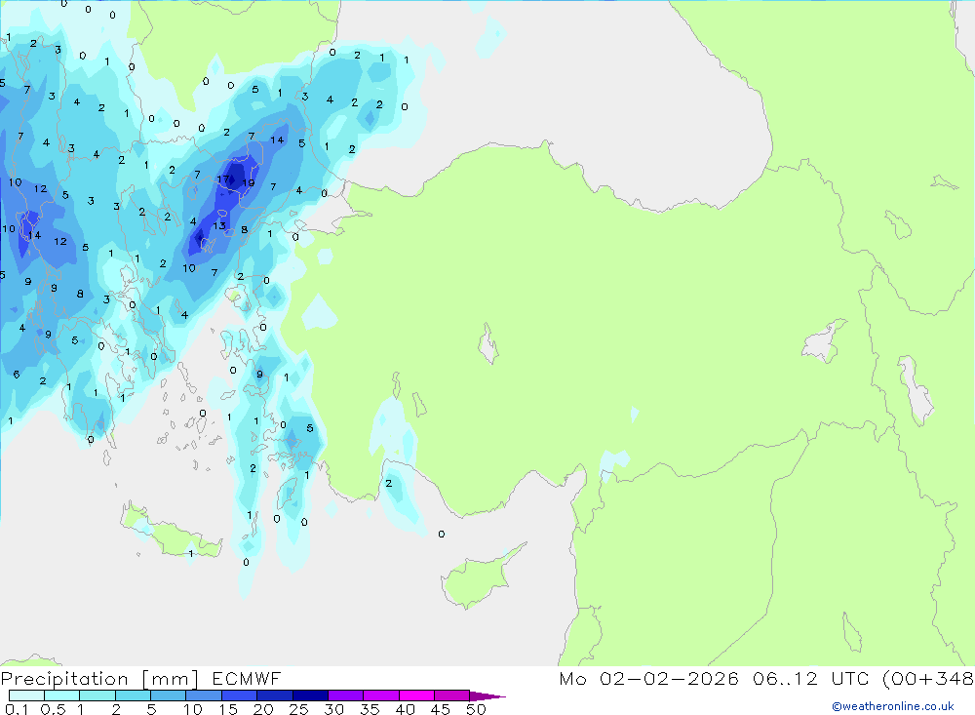Pick the legend swatch between 45 and 50
Screen dimensions: 975x715
(452, 695)
